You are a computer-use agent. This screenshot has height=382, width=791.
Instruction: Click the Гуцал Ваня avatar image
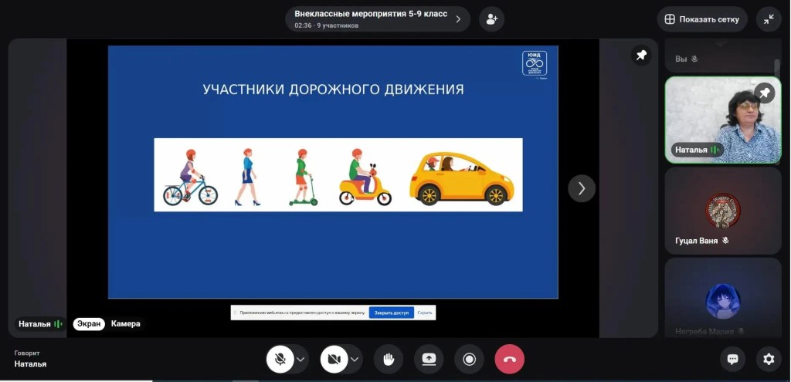[722, 210]
